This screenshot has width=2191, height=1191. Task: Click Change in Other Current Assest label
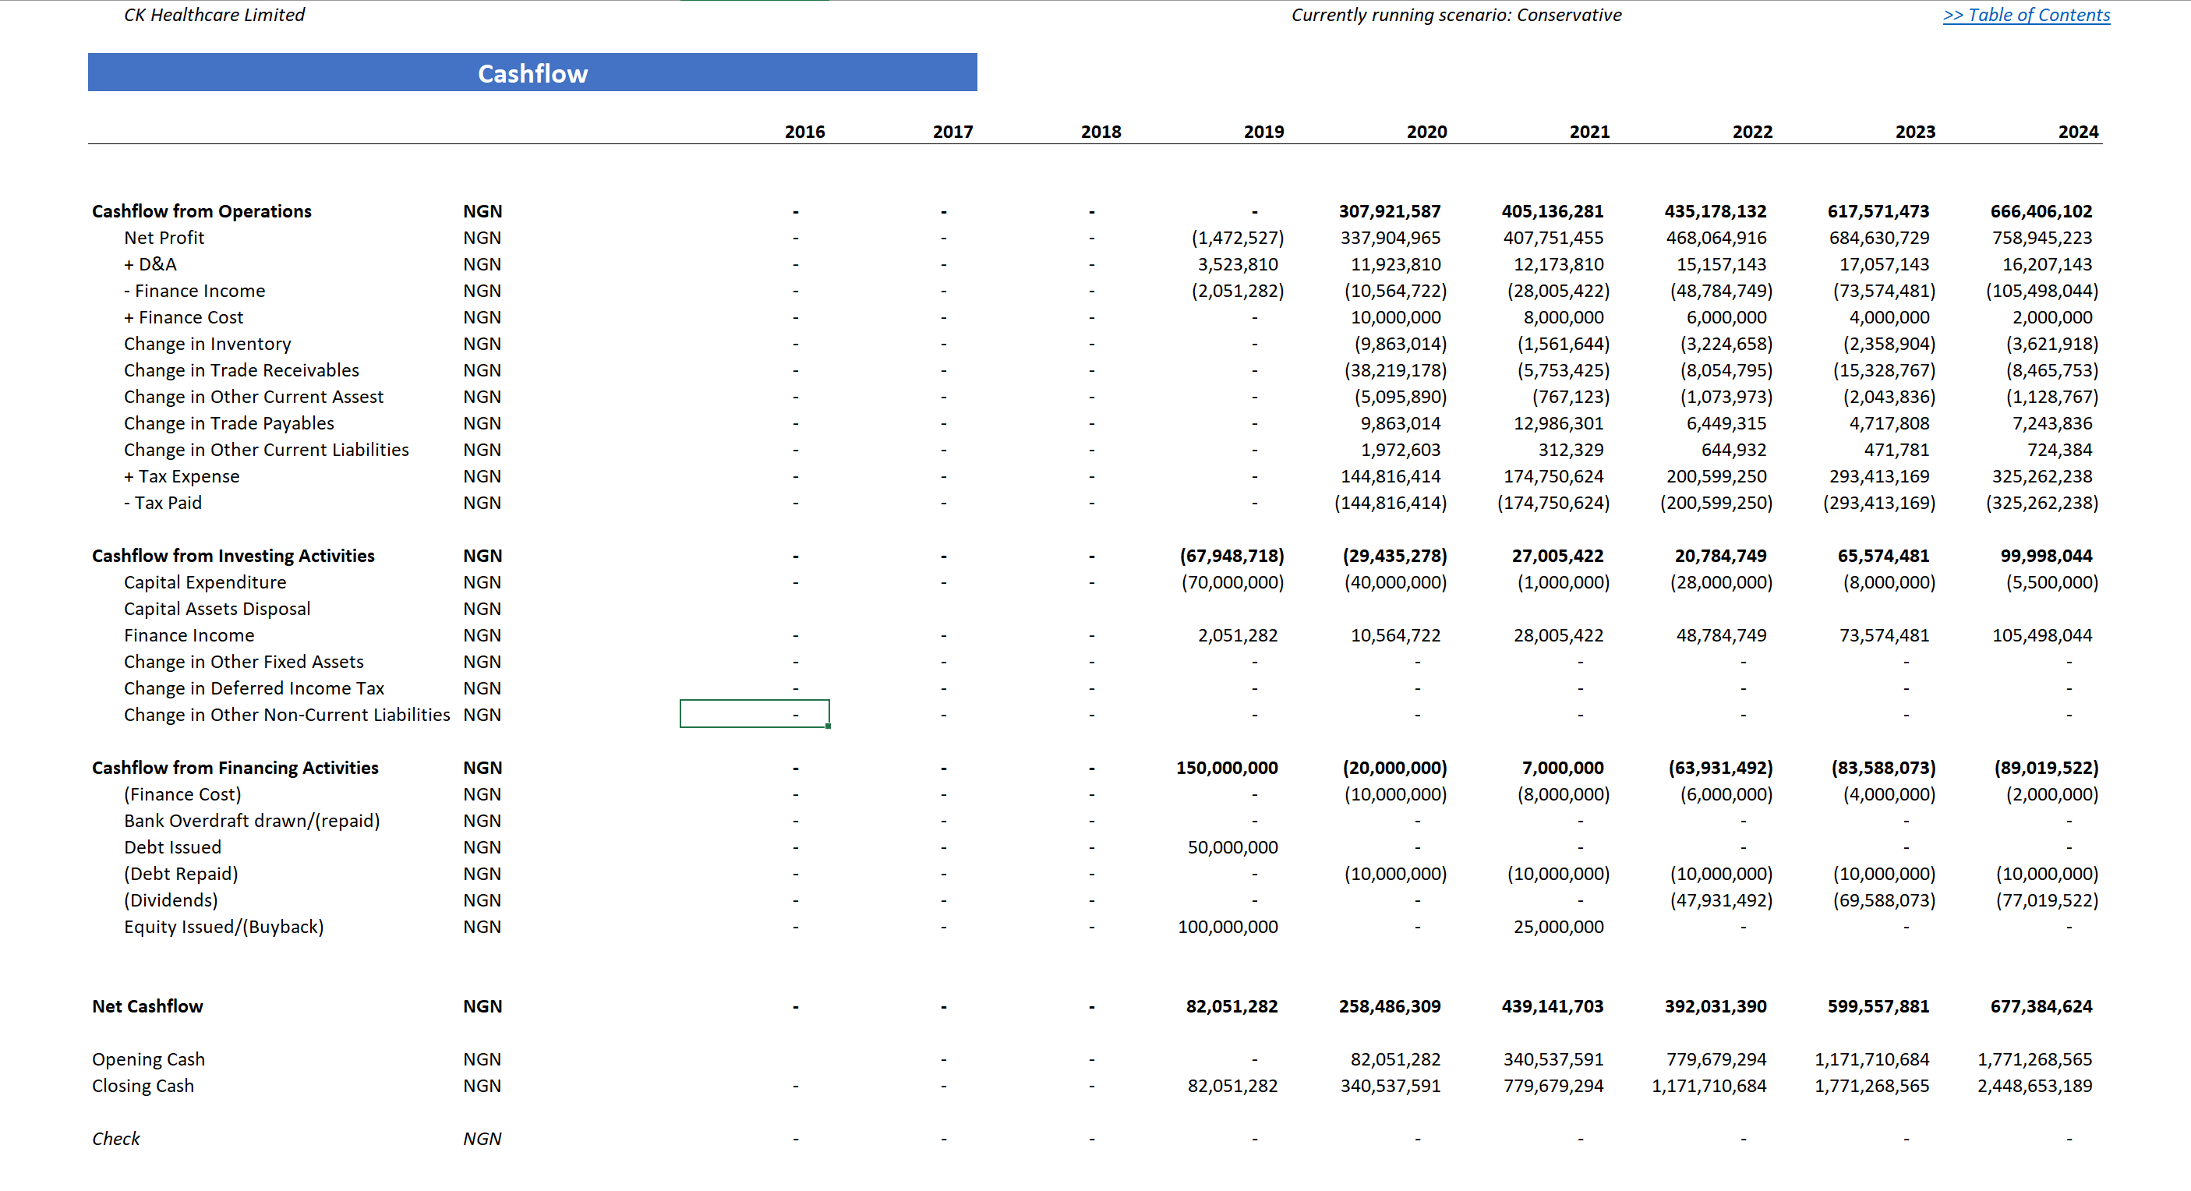coord(253,397)
